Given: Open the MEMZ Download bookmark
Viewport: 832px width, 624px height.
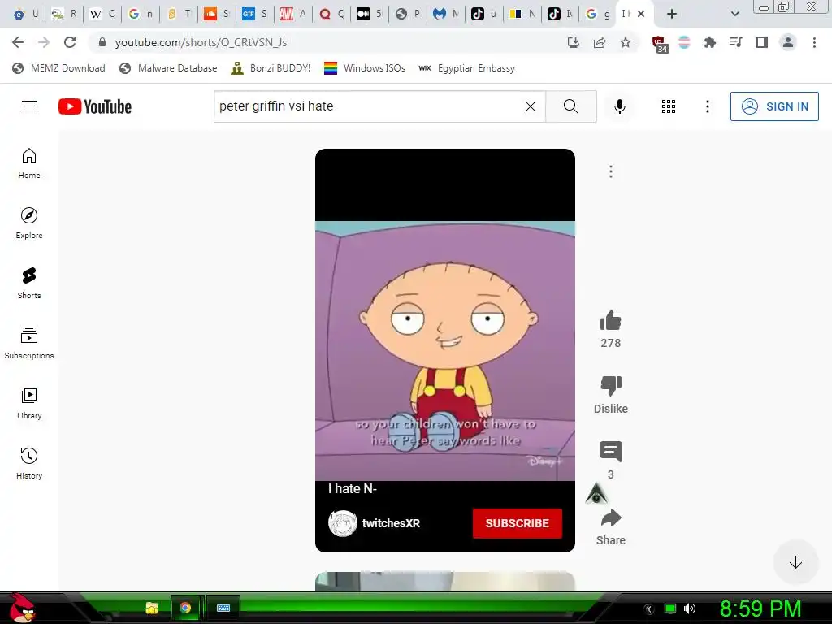Looking at the screenshot, I should tap(58, 68).
